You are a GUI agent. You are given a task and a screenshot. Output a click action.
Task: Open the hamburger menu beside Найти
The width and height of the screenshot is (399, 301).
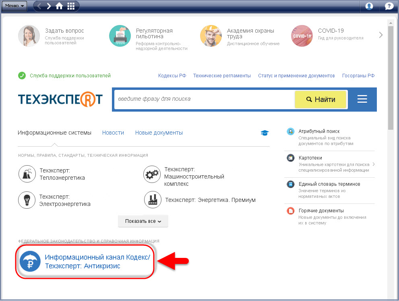(362, 99)
